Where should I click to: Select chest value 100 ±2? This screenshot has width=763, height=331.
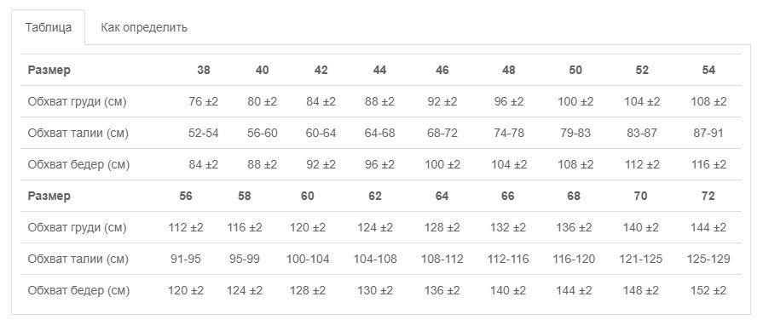(575, 102)
